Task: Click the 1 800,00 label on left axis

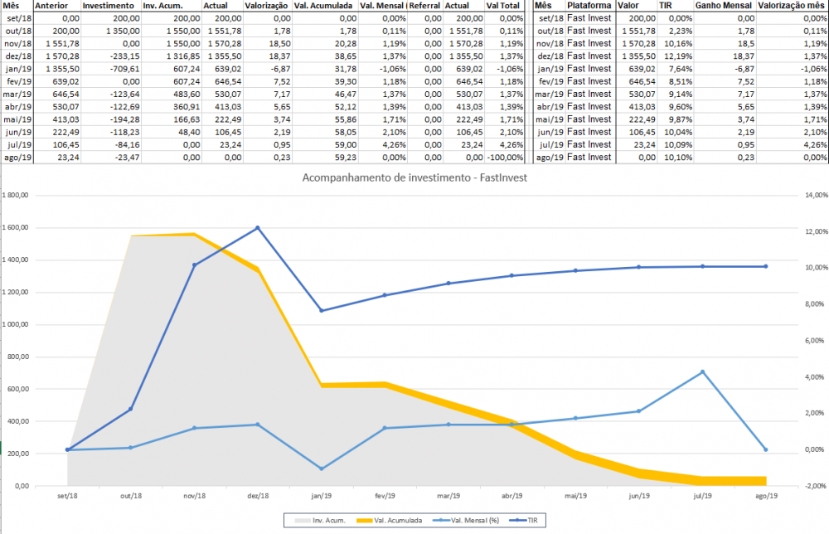Action: (x=17, y=195)
